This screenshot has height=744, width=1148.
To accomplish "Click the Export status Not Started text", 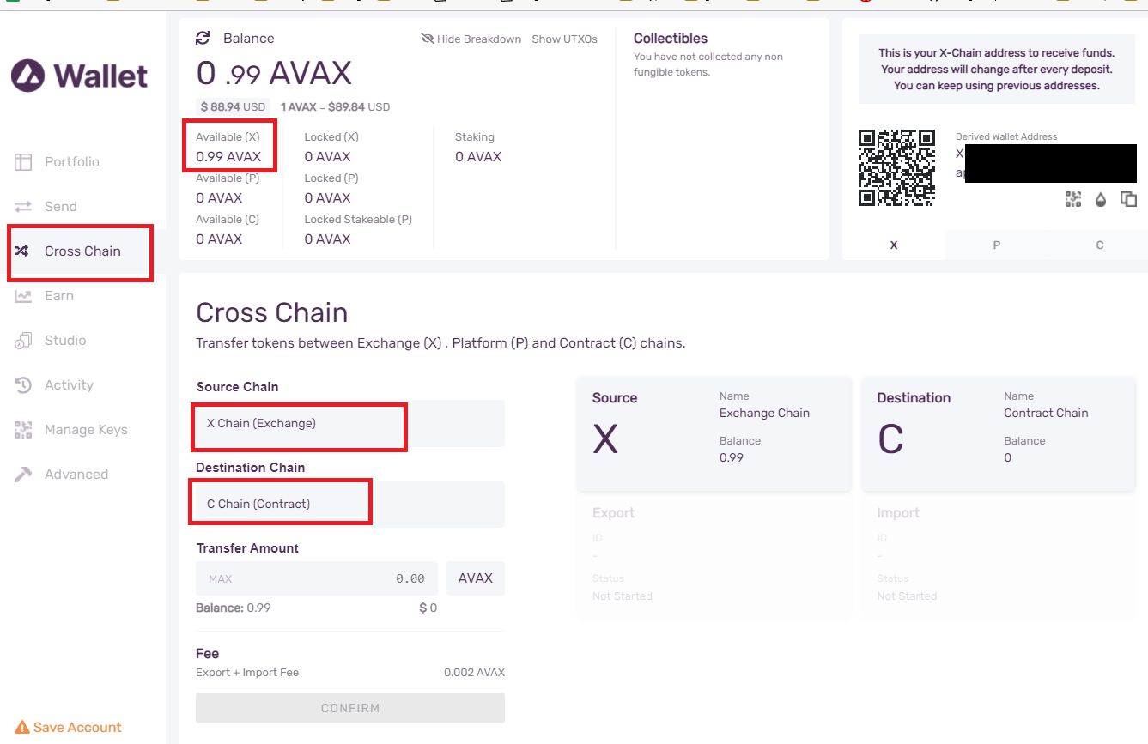I will pos(623,596).
